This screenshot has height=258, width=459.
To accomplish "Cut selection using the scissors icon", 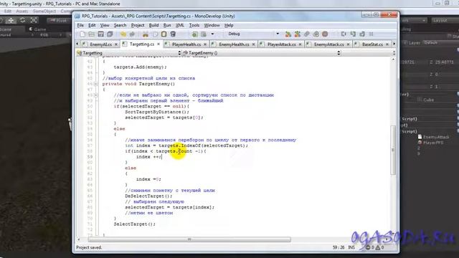I will point(146,34).
